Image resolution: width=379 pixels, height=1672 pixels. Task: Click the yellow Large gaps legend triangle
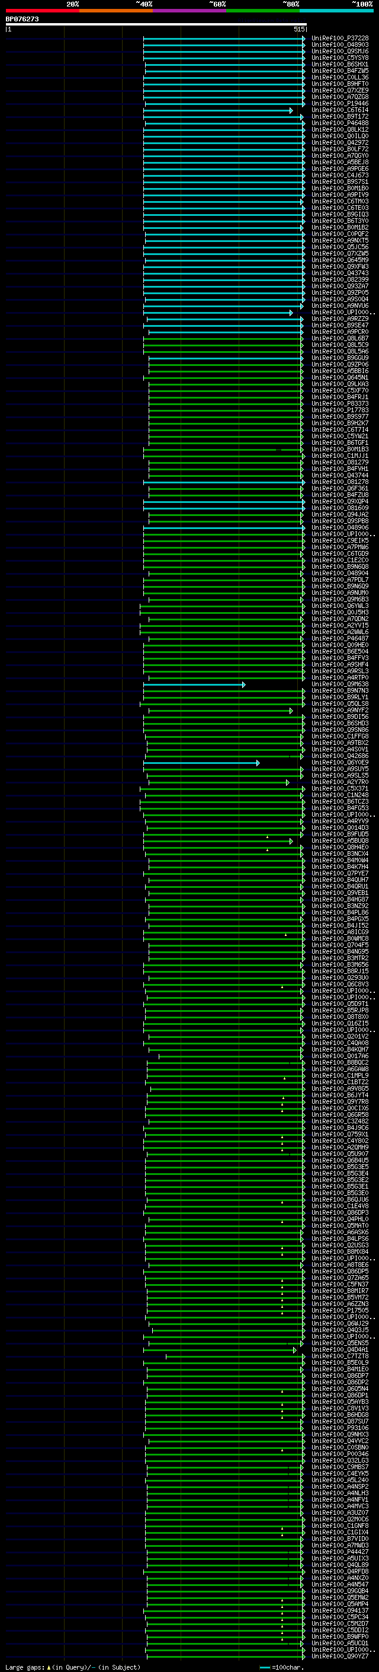click(x=49, y=1667)
